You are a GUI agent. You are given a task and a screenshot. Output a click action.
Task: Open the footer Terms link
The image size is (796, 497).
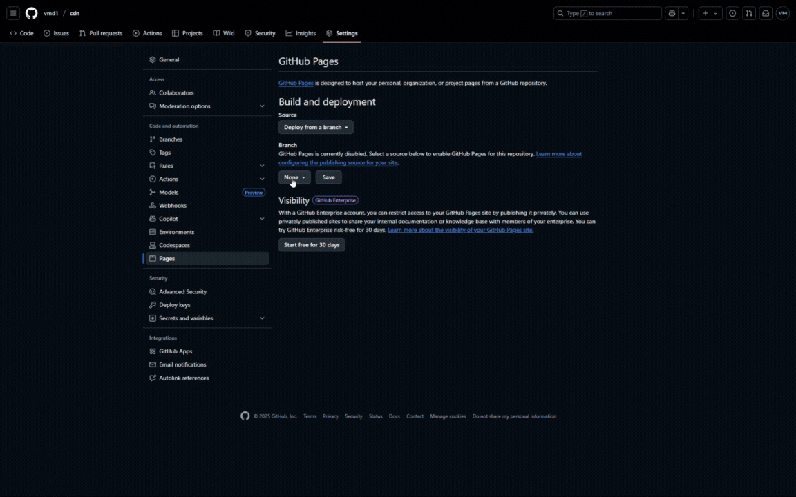[x=310, y=416]
